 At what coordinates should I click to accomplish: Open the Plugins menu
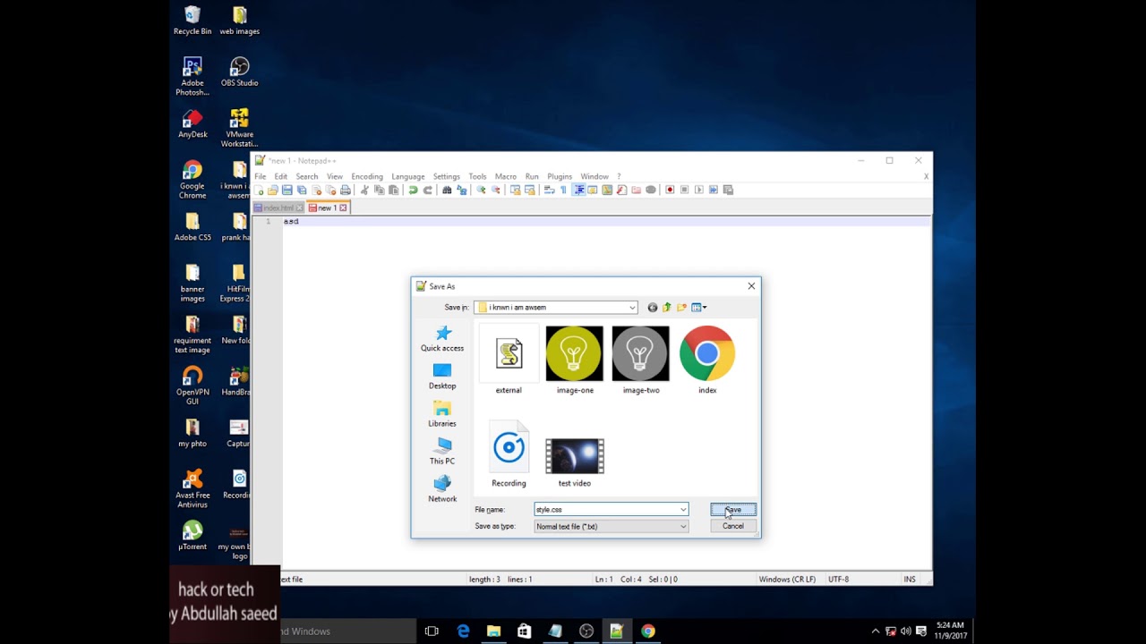click(x=560, y=176)
